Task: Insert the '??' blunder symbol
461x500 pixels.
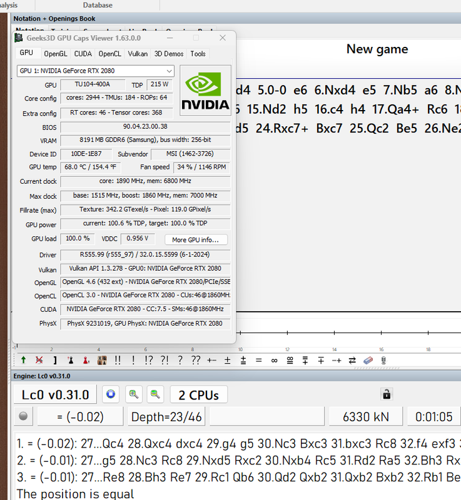Action: [196, 361]
